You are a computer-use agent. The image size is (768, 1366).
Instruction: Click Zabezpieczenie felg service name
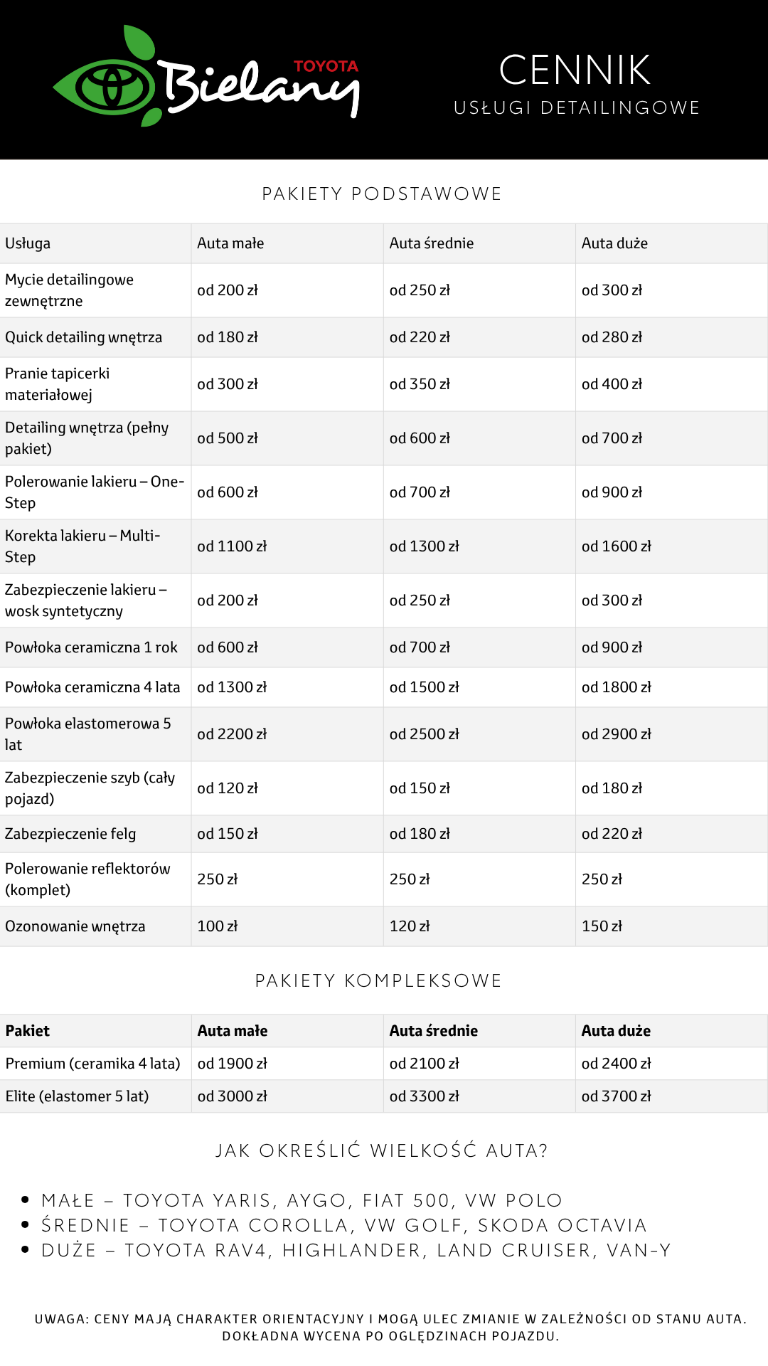[70, 834]
